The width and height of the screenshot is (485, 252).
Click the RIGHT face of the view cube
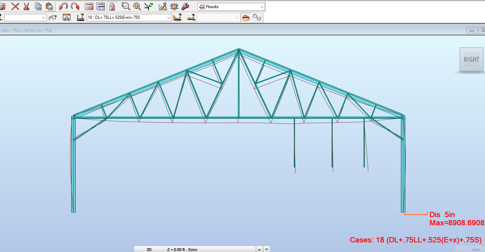[471, 59]
